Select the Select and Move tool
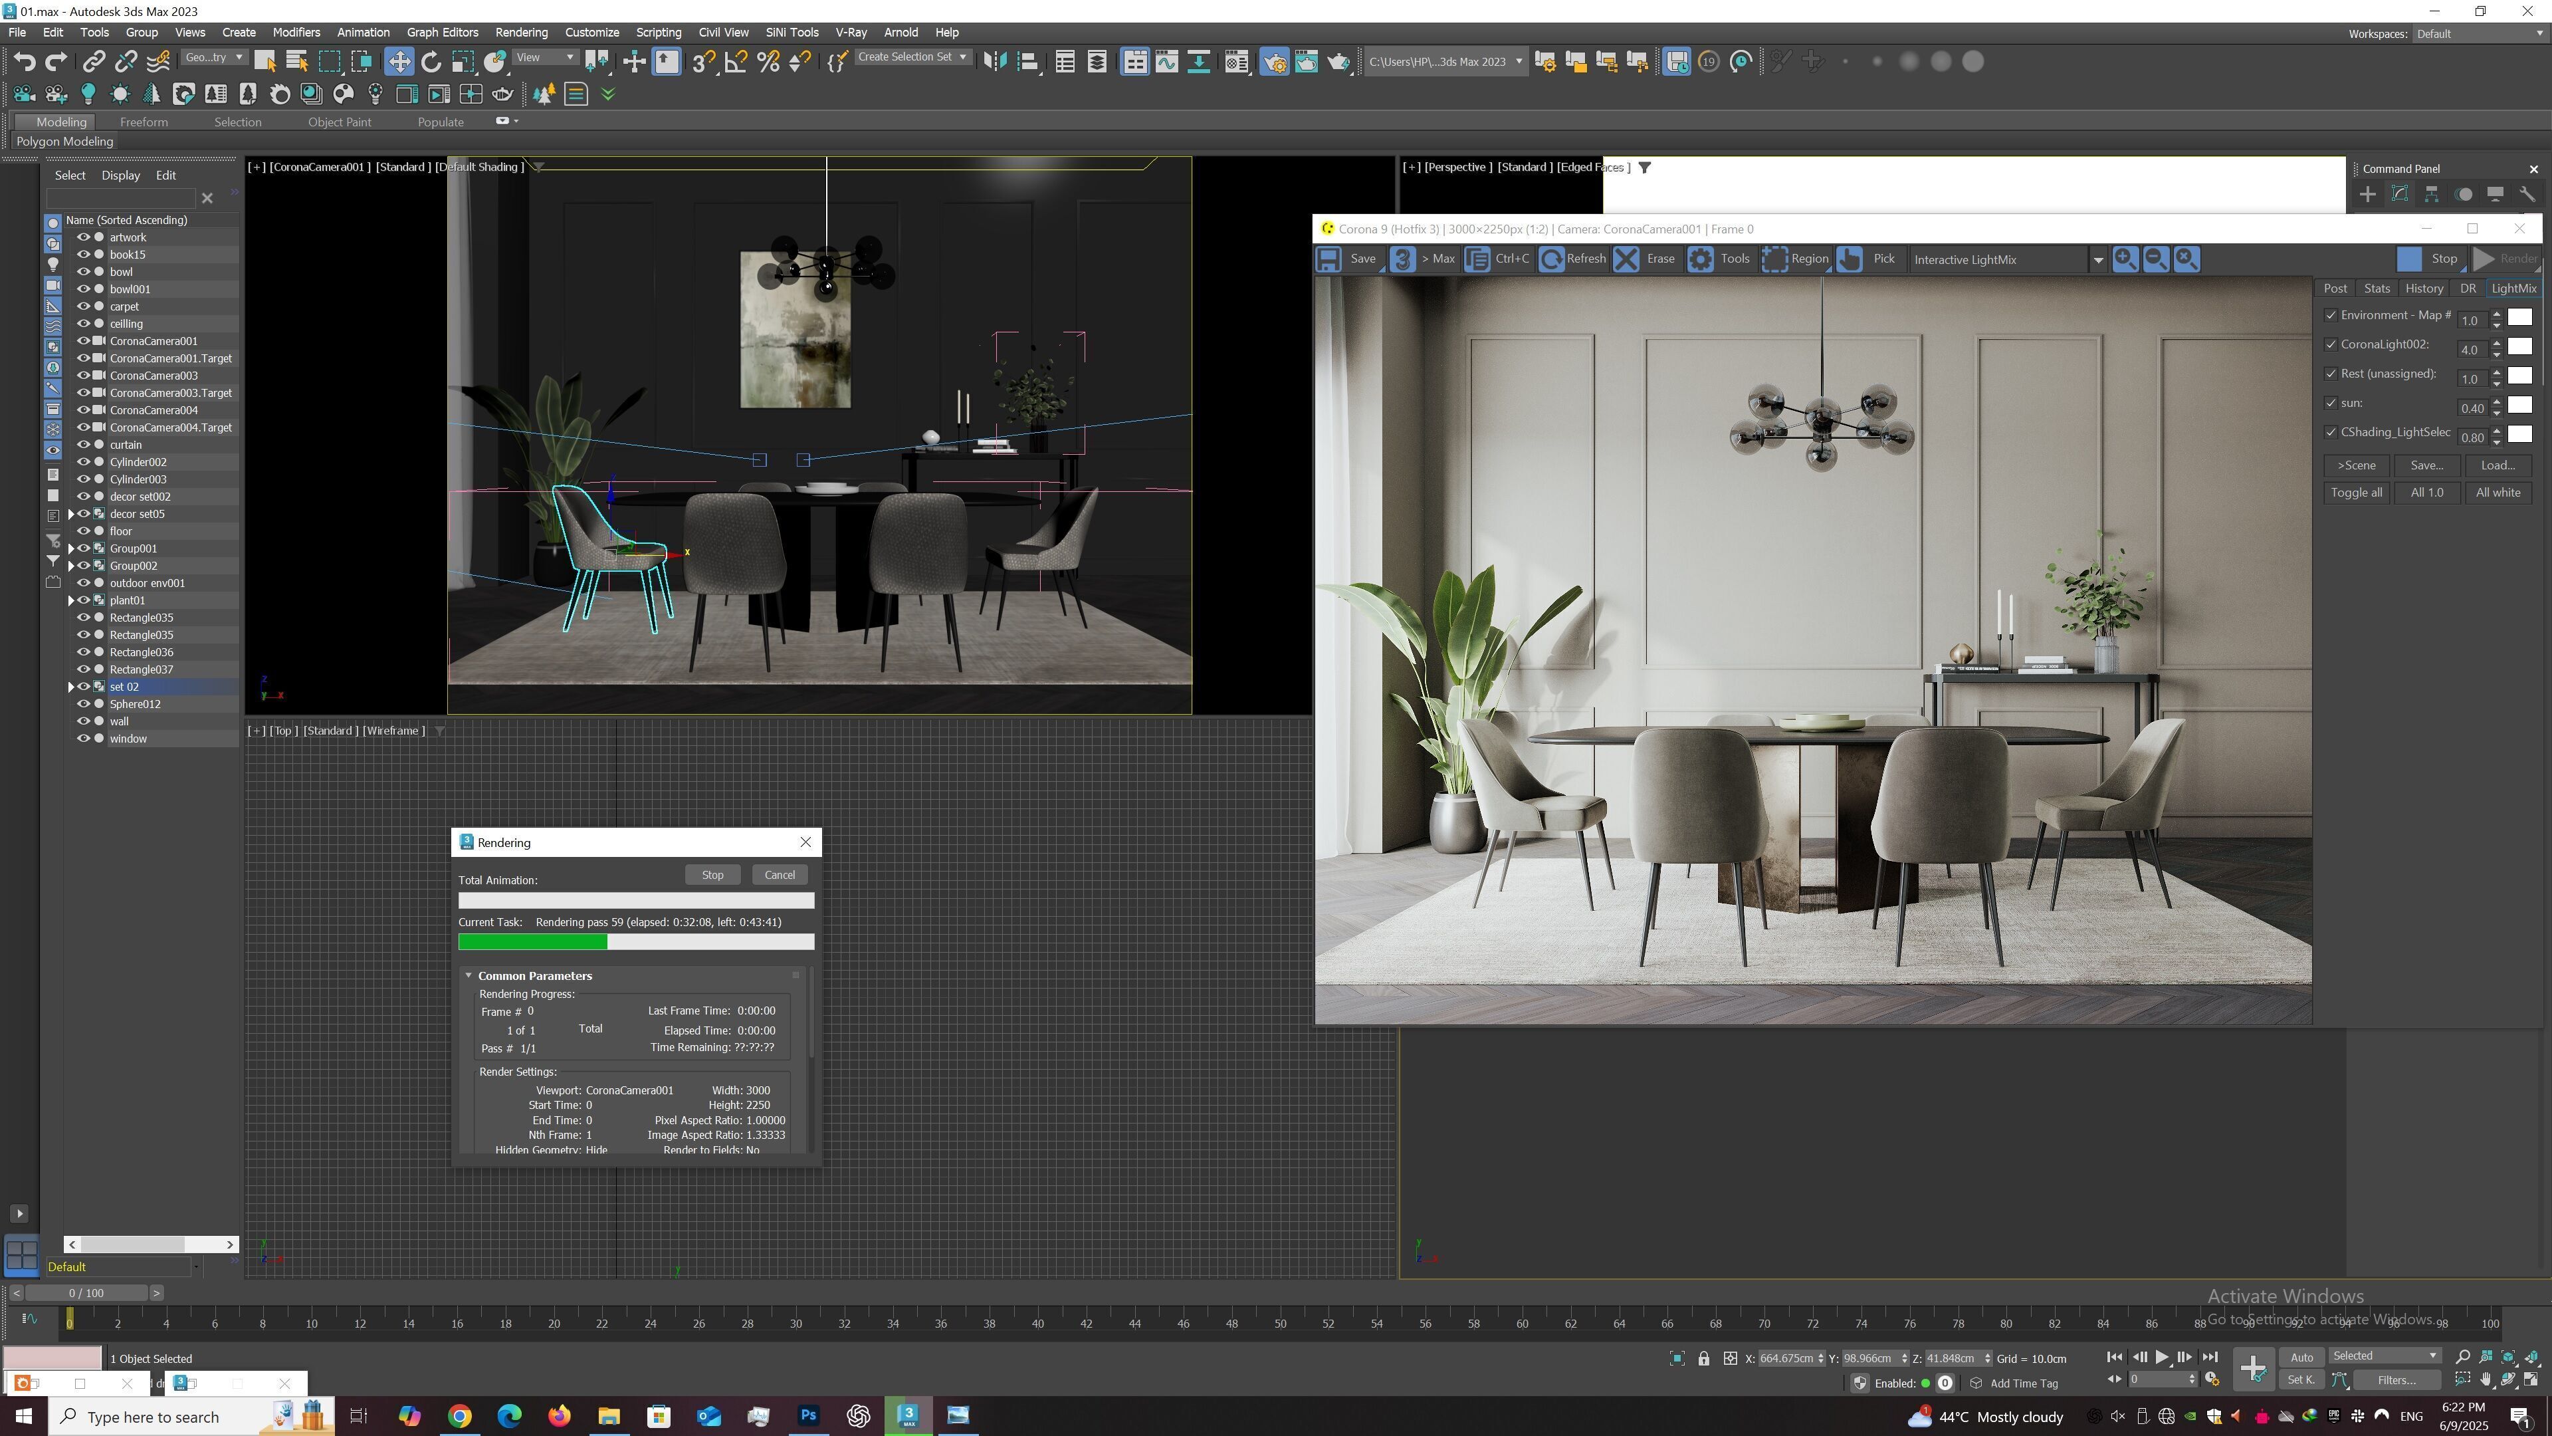Image resolution: width=2552 pixels, height=1436 pixels. pyautogui.click(x=398, y=61)
